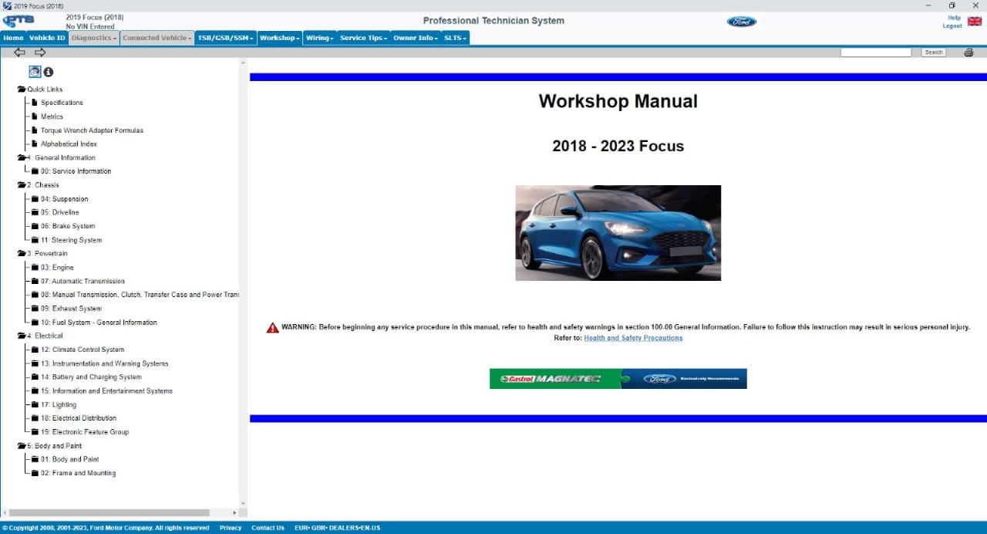This screenshot has height=534, width=987.
Task: Click the red warning triangle icon
Action: pyautogui.click(x=272, y=326)
